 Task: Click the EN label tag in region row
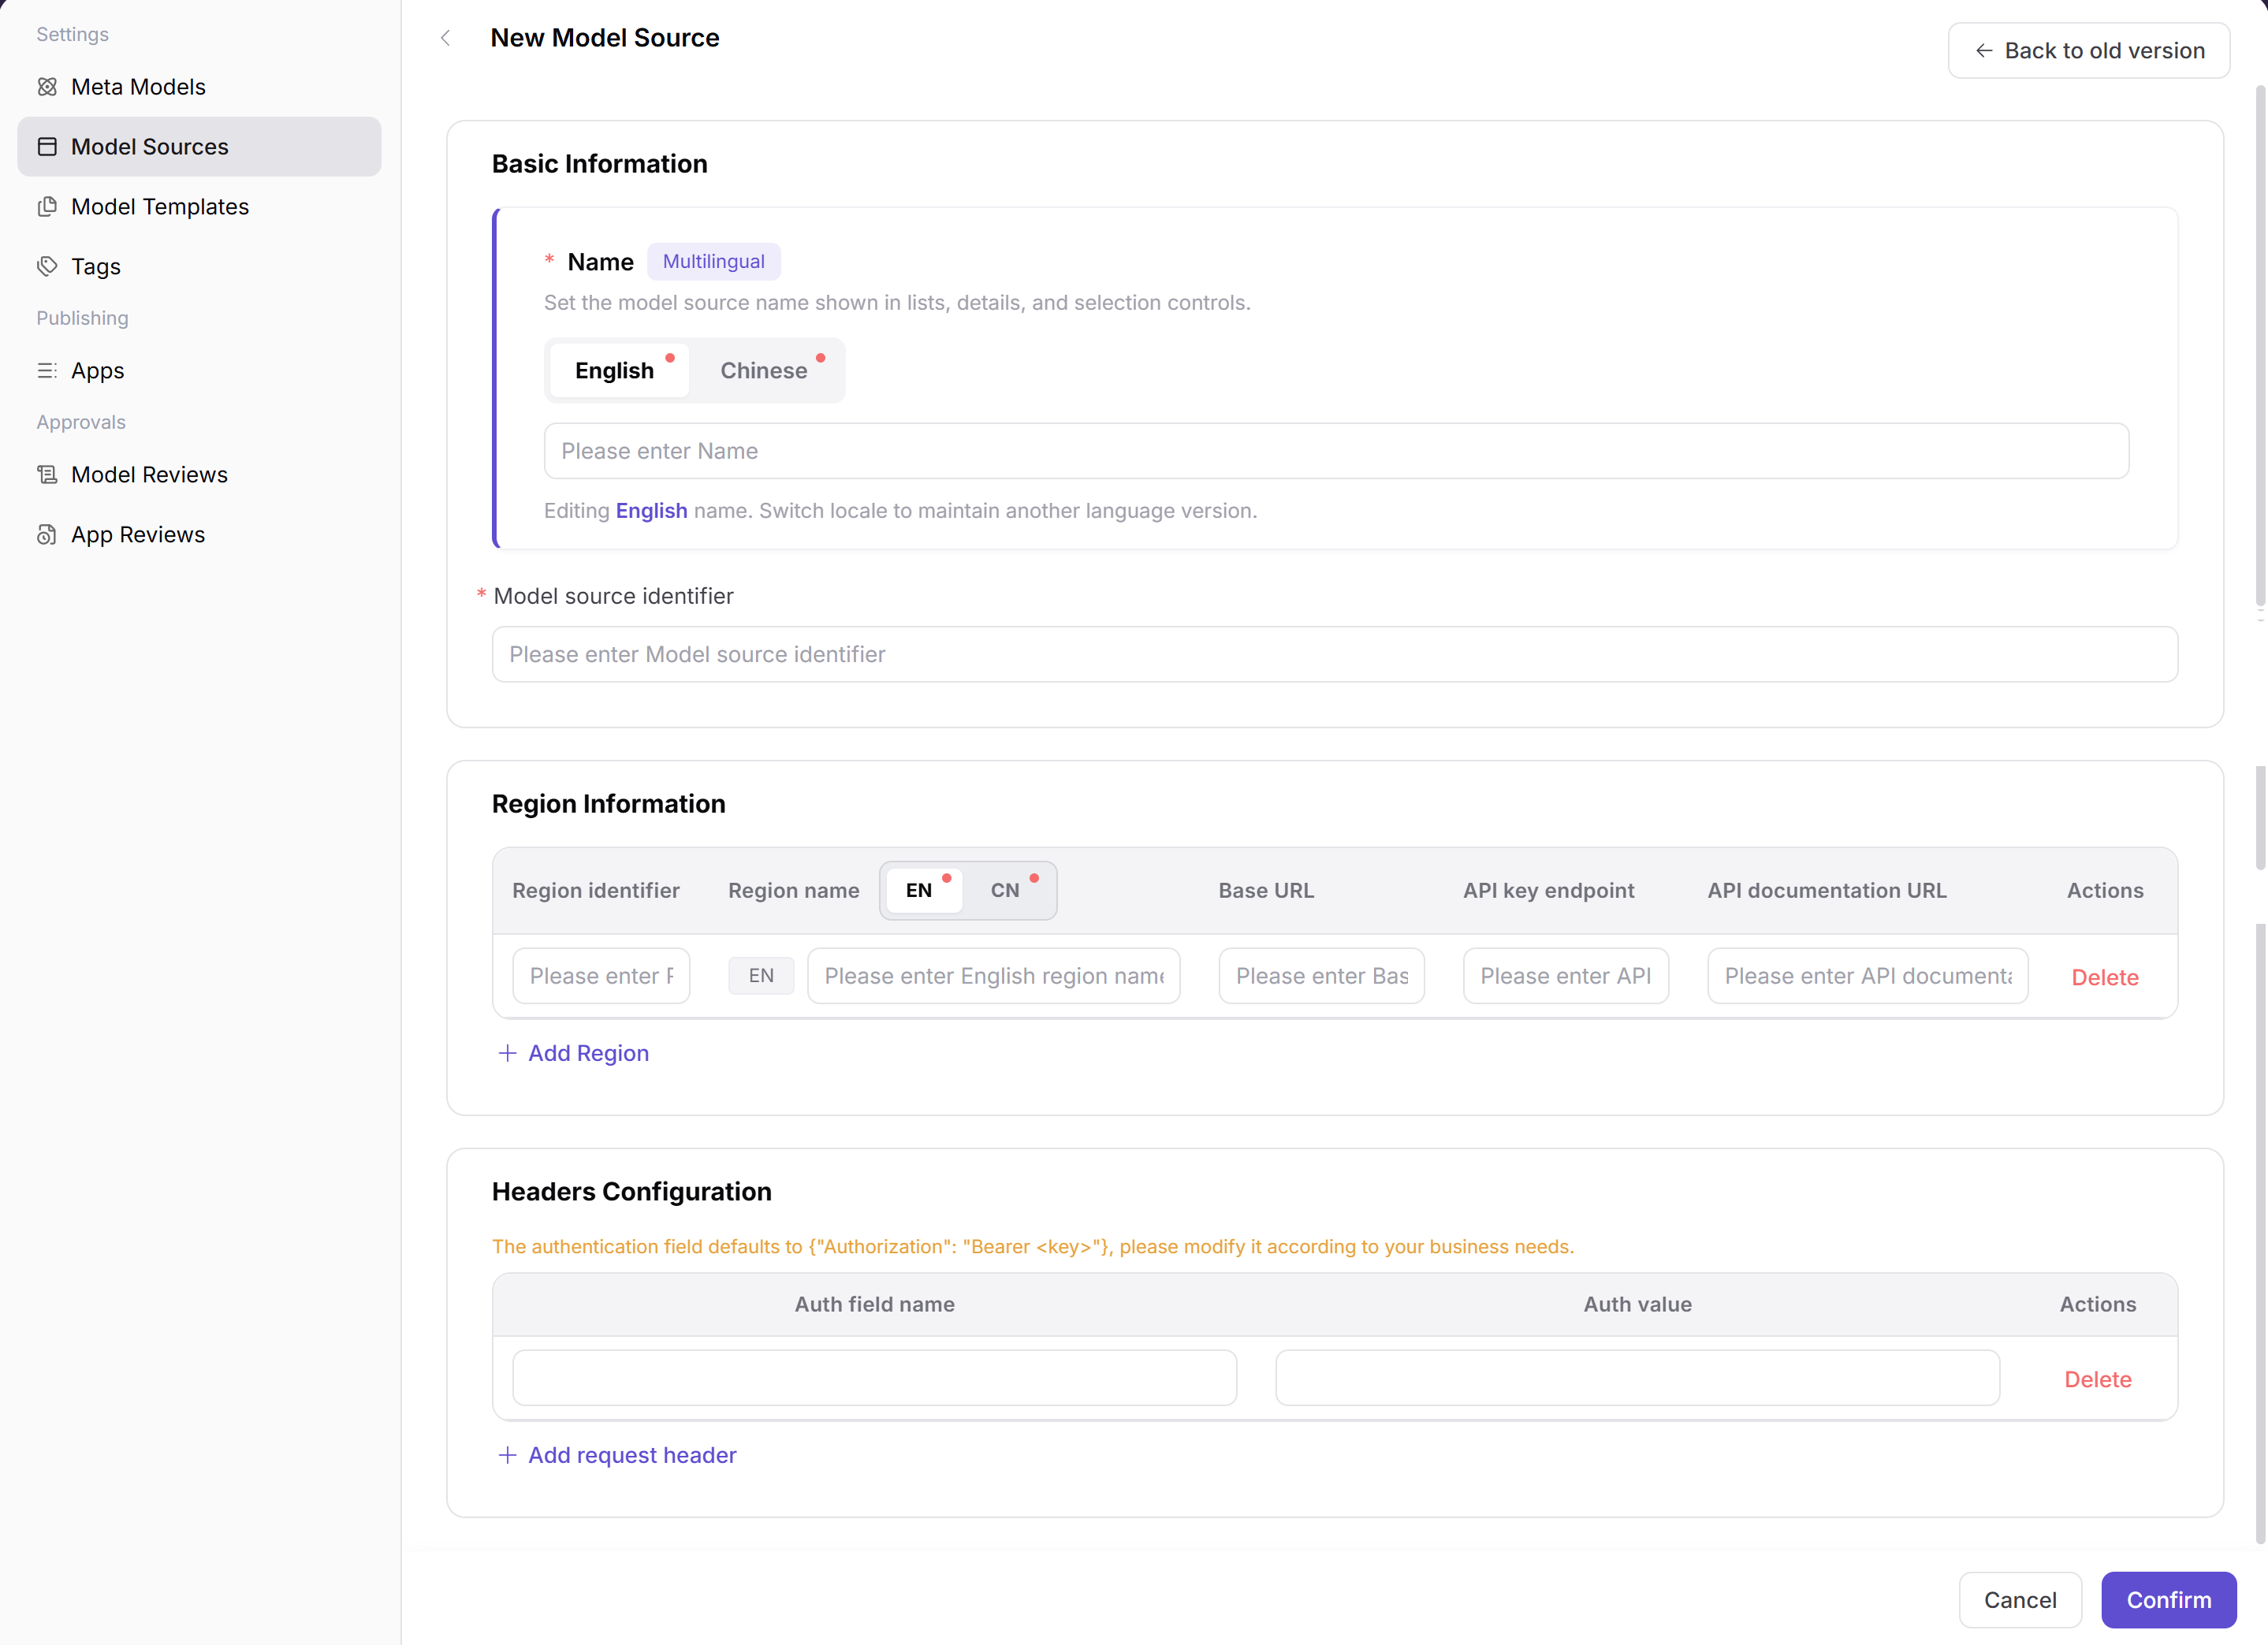coord(761,976)
